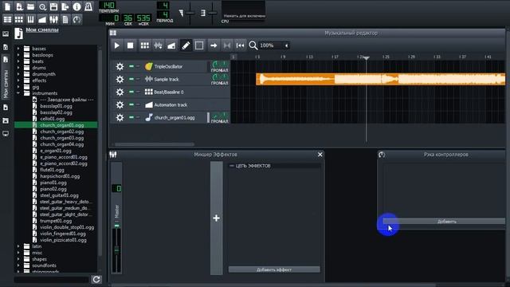Add new FX channel with plus button
This screenshot has height=287, width=510.
point(216,218)
